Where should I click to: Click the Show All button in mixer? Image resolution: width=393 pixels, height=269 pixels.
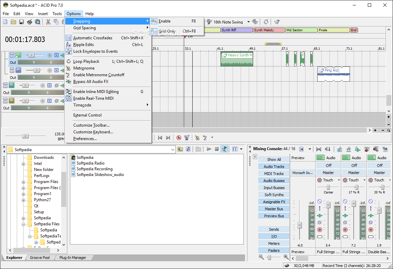click(x=274, y=159)
